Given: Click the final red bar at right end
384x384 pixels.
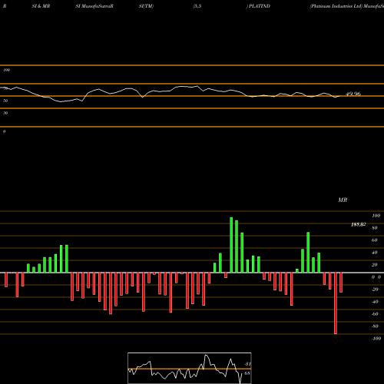Looking at the screenshot, I should (x=341, y=283).
